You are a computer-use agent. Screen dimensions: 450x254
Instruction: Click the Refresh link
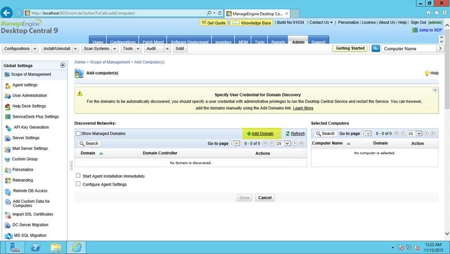tap(297, 133)
